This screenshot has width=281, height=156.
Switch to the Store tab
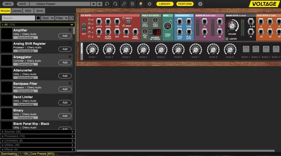tap(39, 11)
